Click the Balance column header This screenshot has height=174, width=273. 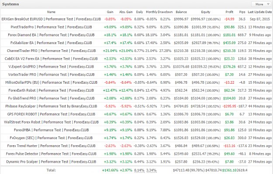(x=181, y=12)
